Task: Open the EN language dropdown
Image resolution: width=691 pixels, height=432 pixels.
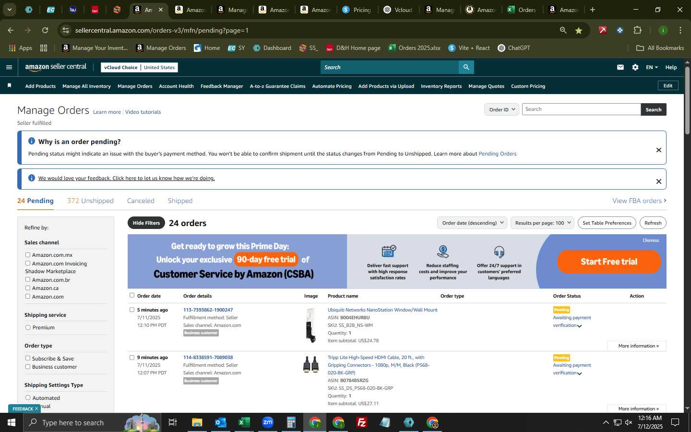Action: 652,67
